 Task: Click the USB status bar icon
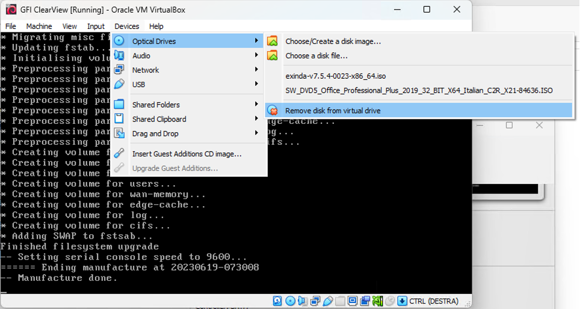[x=328, y=301]
